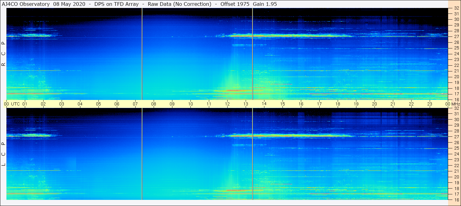Click the 'MHz' unit label on the time axis

click(455, 104)
